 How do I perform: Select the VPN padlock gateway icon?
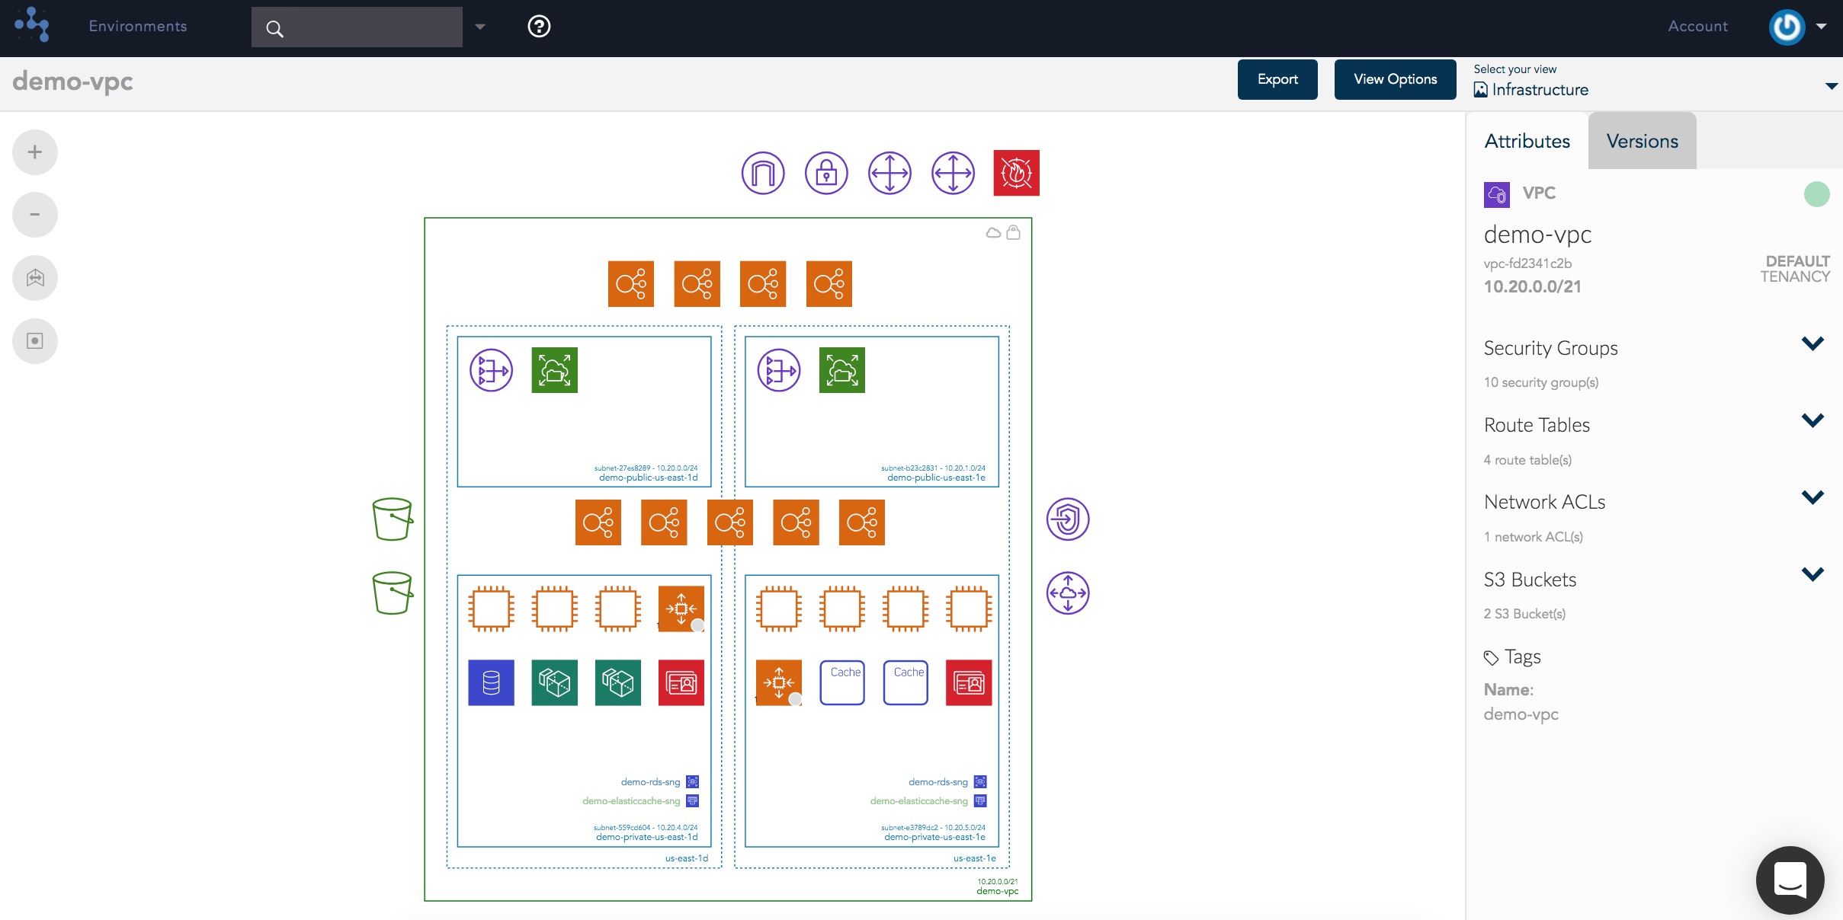point(826,173)
